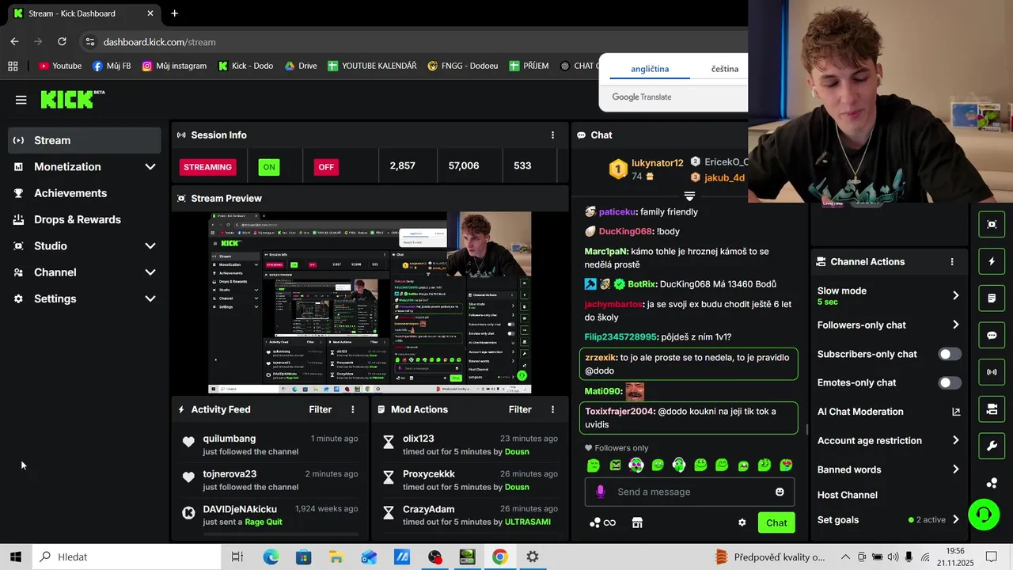Click the chat bubble icon in right rail
Image resolution: width=1013 pixels, height=570 pixels.
pos(992,336)
